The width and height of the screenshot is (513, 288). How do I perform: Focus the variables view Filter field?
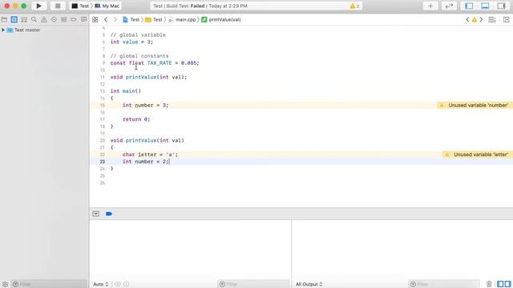tap(253, 284)
